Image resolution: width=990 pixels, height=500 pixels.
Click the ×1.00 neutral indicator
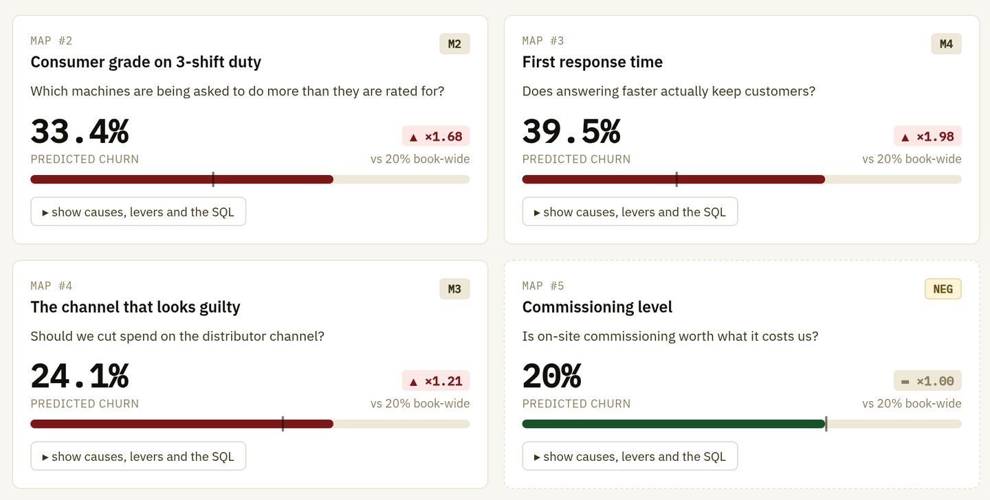tap(927, 380)
